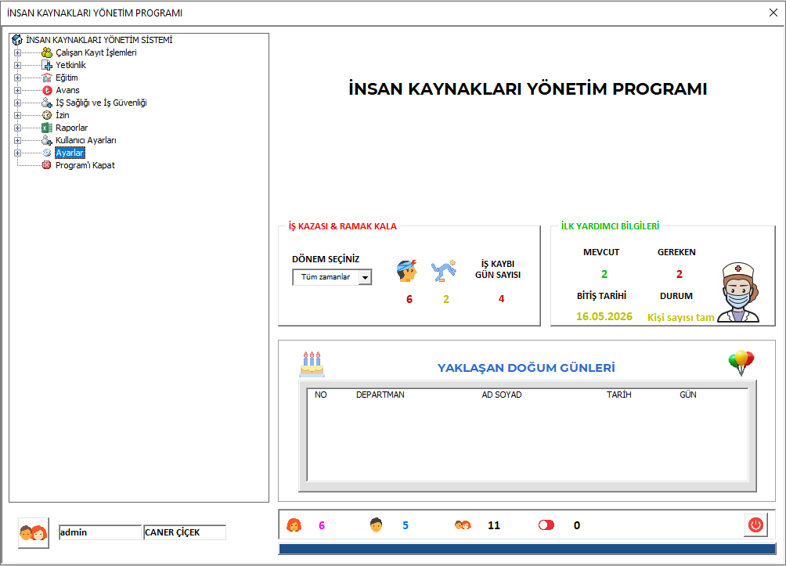Open the Tüm zamanlar period dropdown
This screenshot has height=566, width=786.
366,277
